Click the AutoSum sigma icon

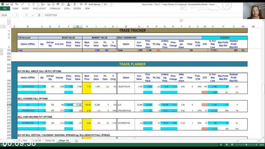pyautogui.click(x=75, y=4)
